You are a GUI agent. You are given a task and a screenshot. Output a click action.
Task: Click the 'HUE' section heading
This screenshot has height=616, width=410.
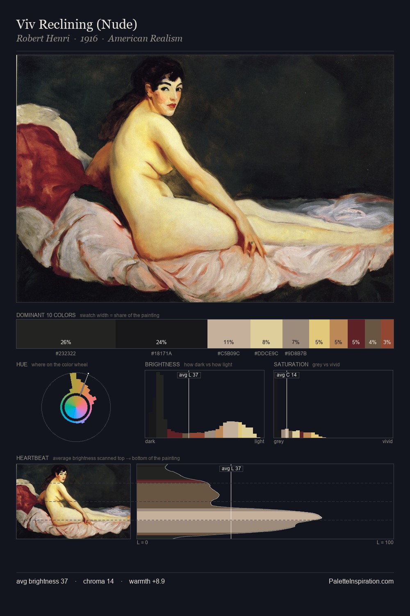22,364
